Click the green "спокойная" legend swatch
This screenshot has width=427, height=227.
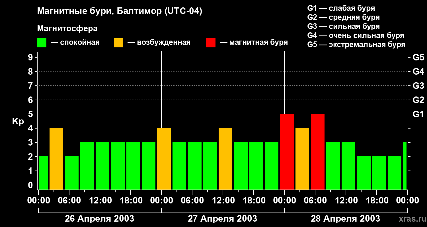(42, 43)
